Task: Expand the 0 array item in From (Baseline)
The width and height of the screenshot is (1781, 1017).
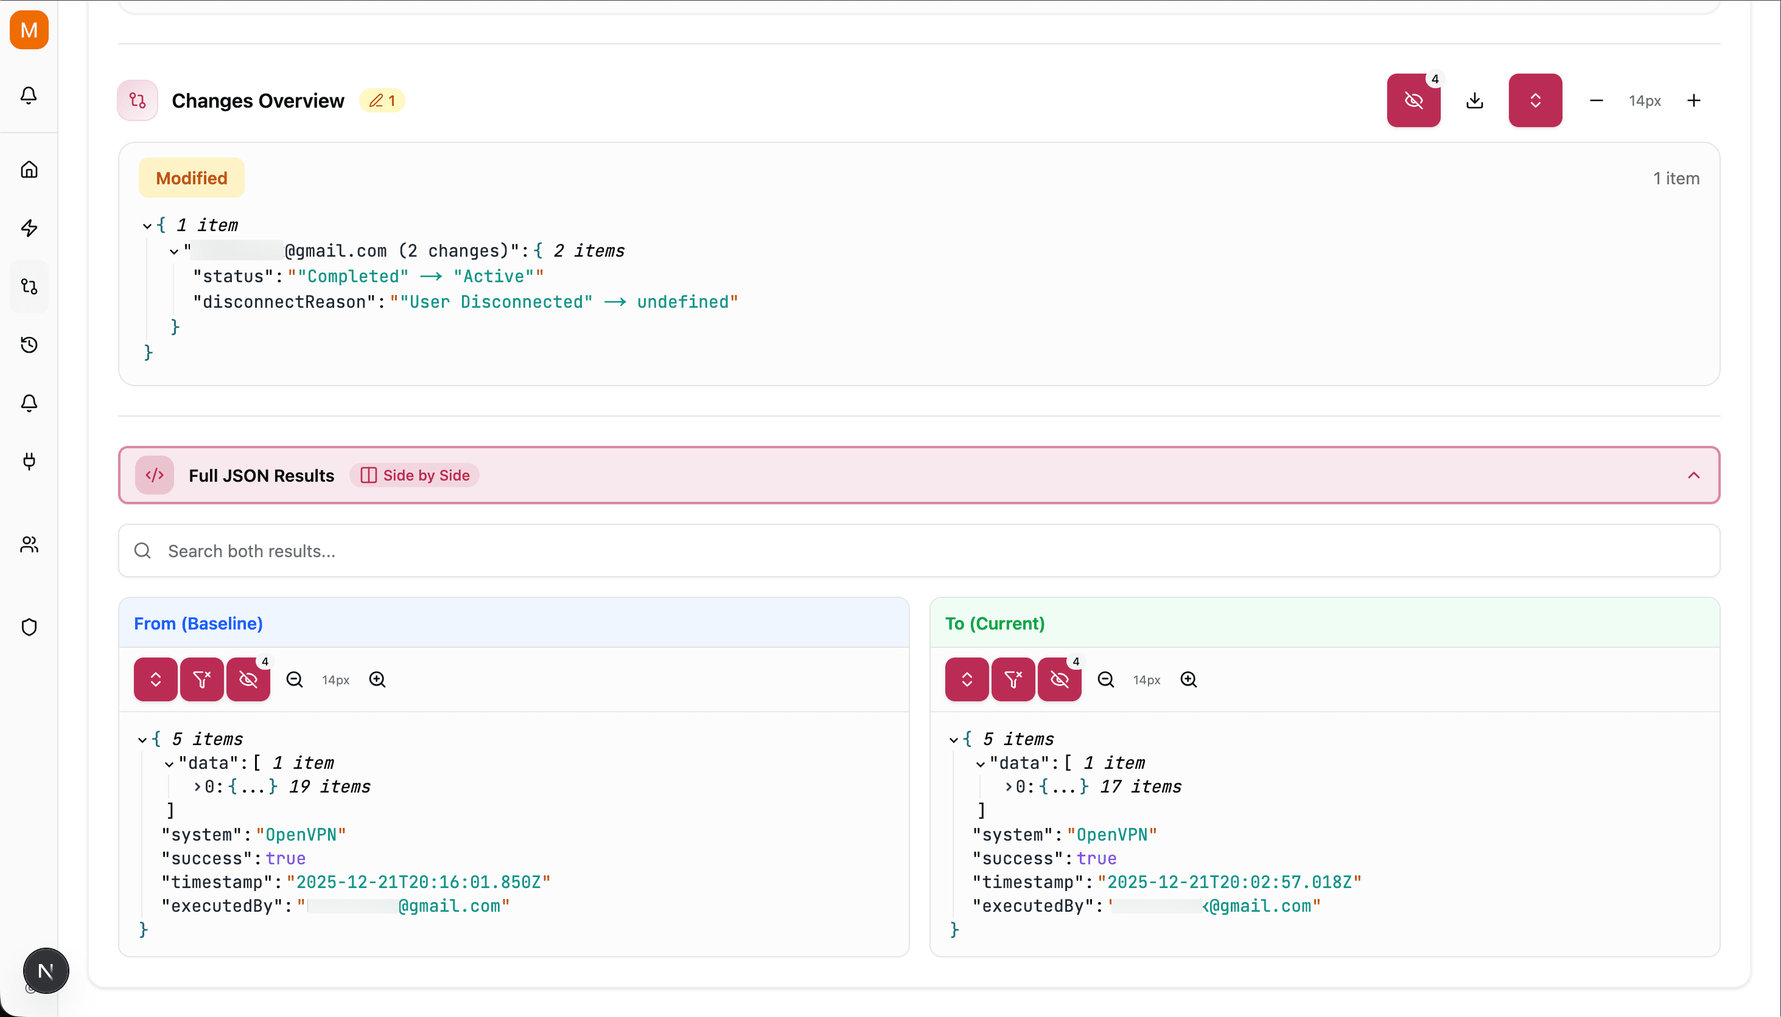Action: tap(197, 786)
